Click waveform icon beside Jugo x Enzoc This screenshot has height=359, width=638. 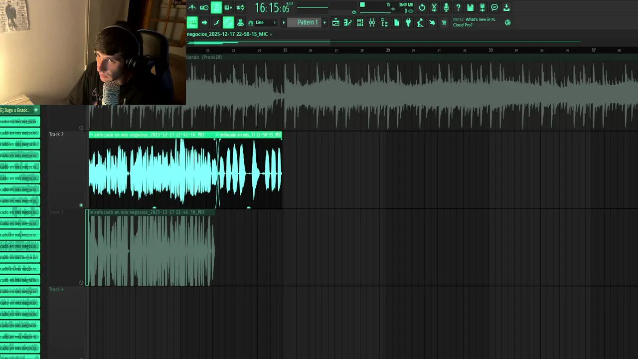tap(35, 110)
